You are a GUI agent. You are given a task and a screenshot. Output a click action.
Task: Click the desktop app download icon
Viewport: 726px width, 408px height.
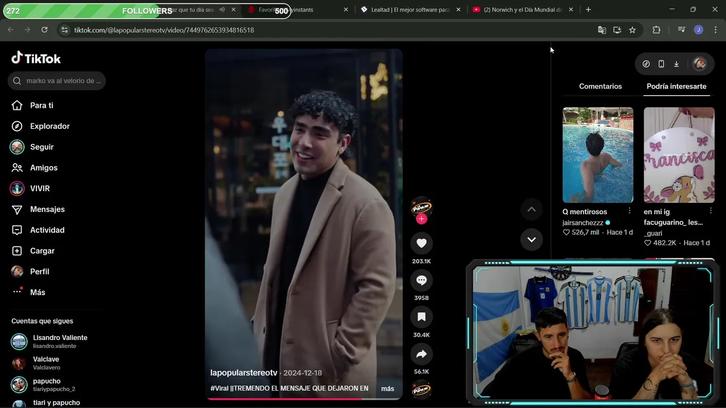(x=676, y=64)
